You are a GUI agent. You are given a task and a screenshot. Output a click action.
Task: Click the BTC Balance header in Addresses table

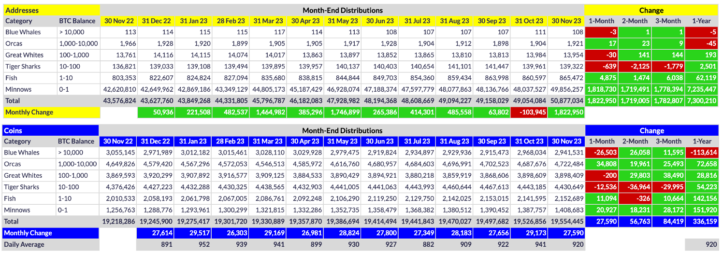pos(78,21)
